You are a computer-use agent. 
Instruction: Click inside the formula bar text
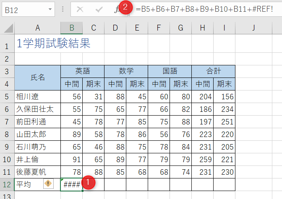(201, 9)
